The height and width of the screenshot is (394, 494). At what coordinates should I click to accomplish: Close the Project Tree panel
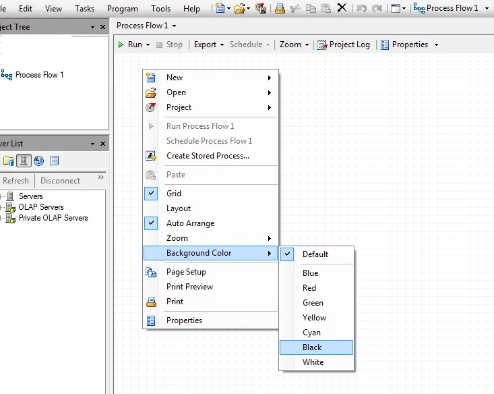102,27
